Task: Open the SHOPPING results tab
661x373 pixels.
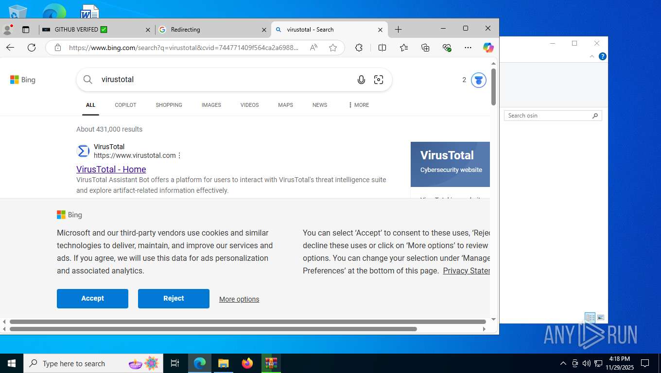Action: click(169, 105)
